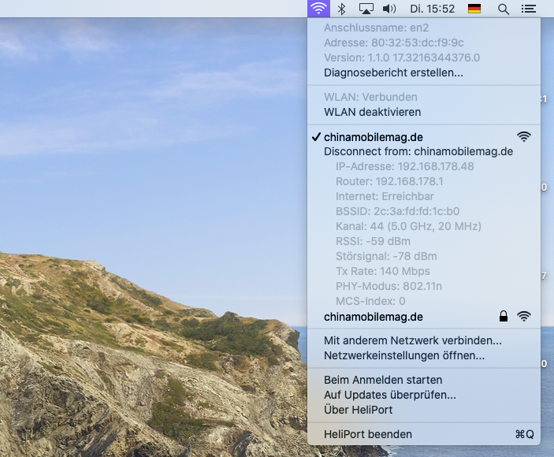This screenshot has height=457, width=554.
Task: Select the checked chinamobilemag.de network
Action: point(424,137)
